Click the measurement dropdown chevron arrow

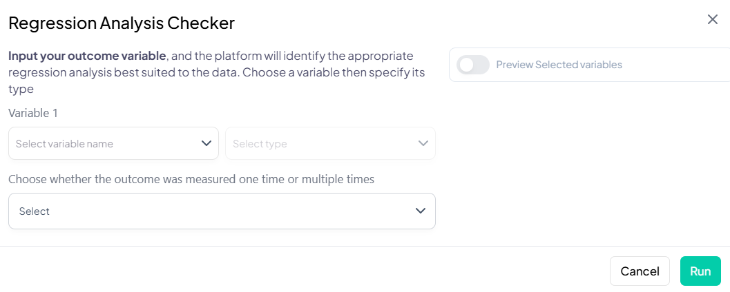(x=421, y=211)
